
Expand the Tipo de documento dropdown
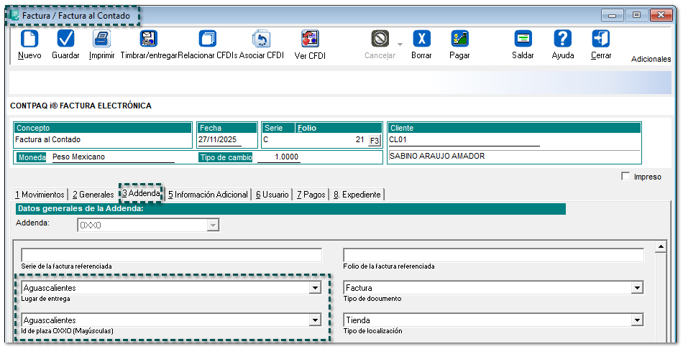point(637,288)
